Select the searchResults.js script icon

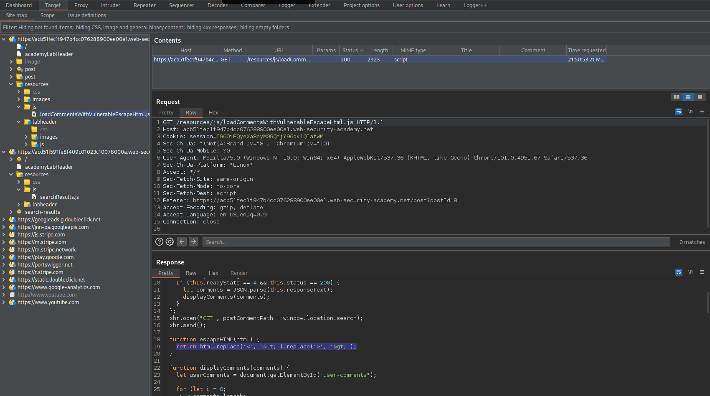point(34,197)
